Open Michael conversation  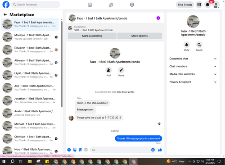coord(30,126)
